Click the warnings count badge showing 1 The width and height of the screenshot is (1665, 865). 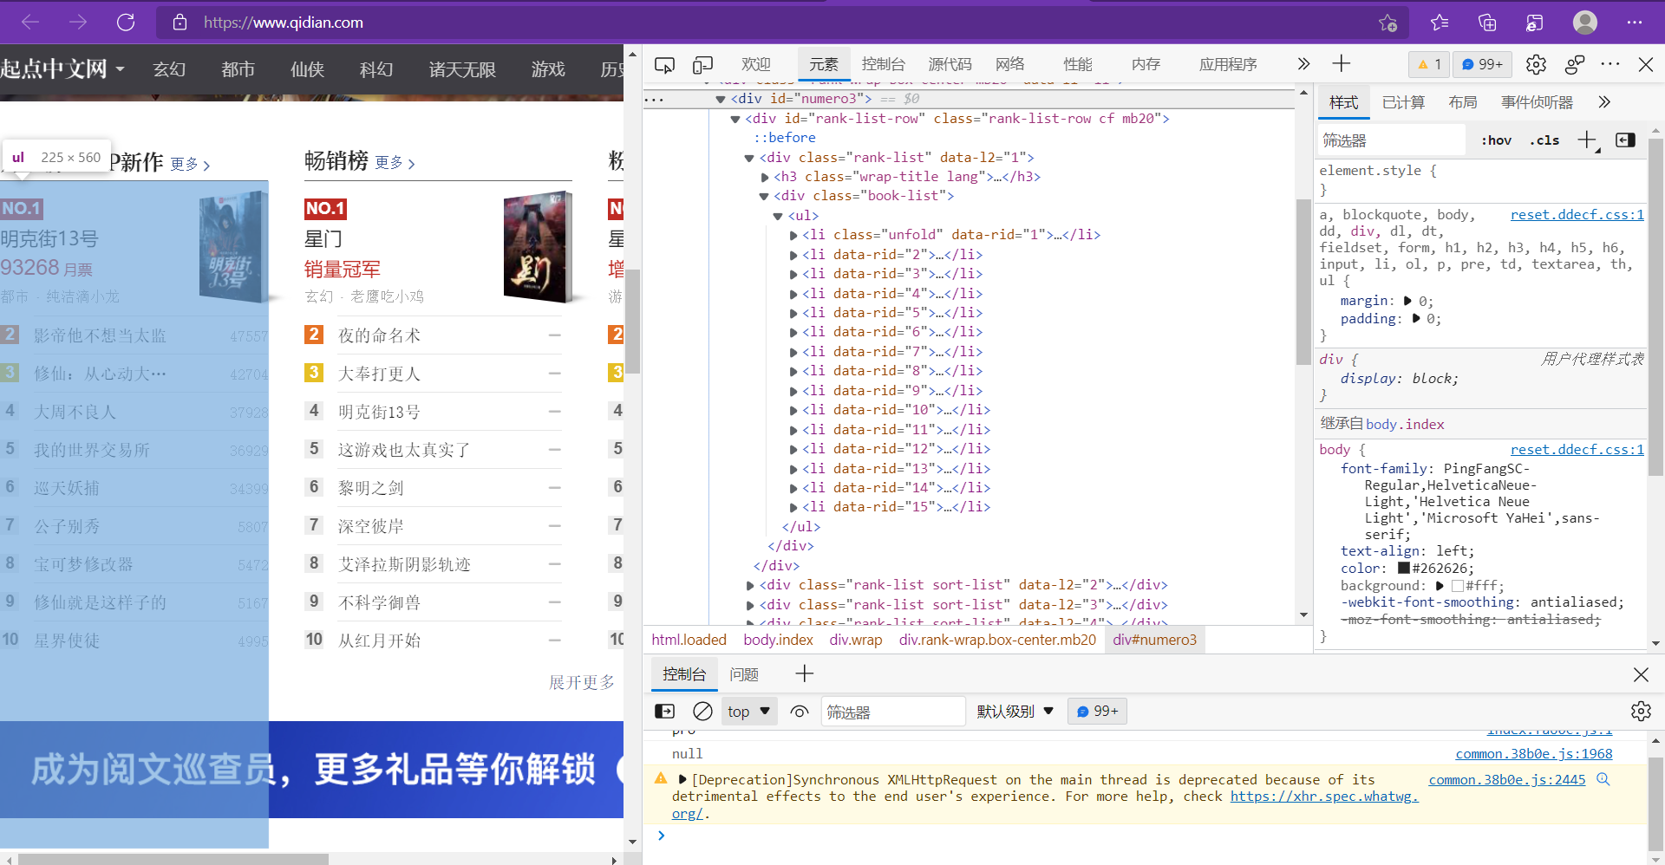[x=1429, y=64]
